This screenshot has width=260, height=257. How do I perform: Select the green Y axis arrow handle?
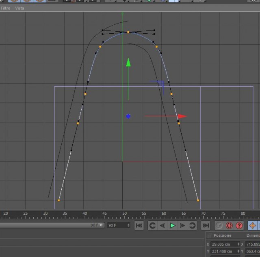128,63
